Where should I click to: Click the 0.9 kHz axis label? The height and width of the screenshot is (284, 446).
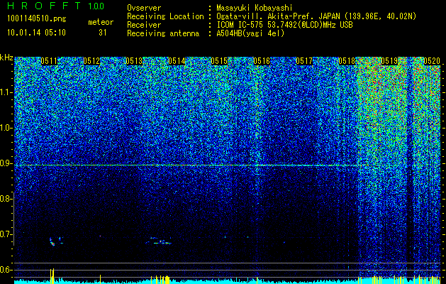click(x=6, y=163)
